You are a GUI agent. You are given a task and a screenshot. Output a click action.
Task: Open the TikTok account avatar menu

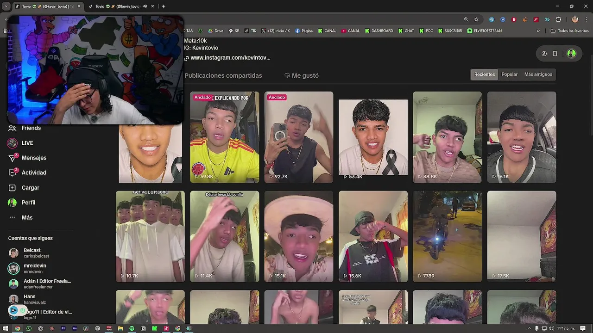point(572,54)
